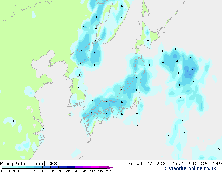The image size is (222, 172).
Task: Click the legend label "20"
Action: click(60, 171)
